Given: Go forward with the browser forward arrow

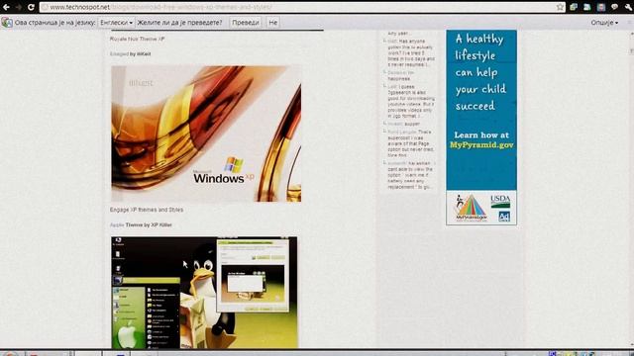Looking at the screenshot, I should click(x=19, y=7).
